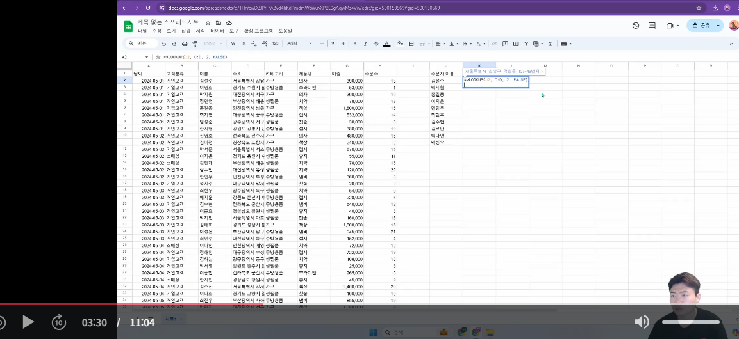The width and height of the screenshot is (739, 339).
Task: Insert a chart
Action: coord(515,43)
